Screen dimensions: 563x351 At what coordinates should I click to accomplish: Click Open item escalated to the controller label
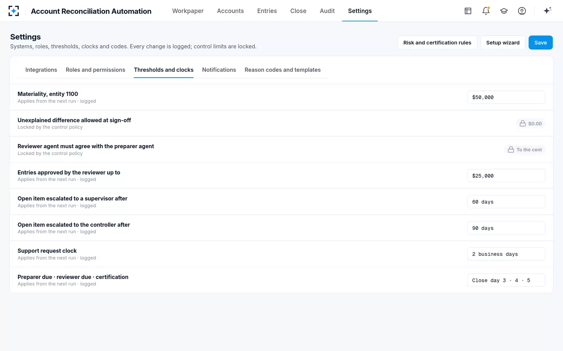pyautogui.click(x=74, y=225)
